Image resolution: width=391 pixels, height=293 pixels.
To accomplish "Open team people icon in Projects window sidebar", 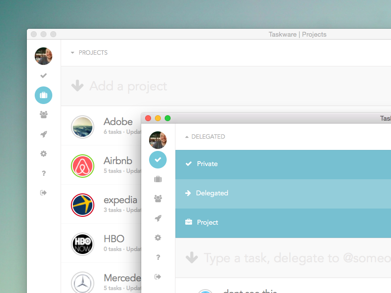I will point(43,115).
